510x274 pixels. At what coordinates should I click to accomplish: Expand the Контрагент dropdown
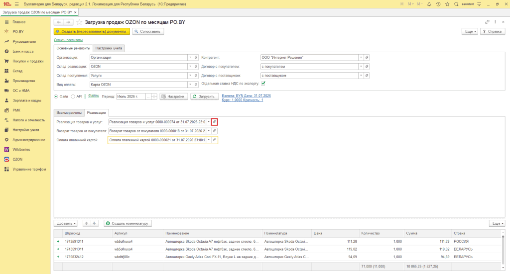click(x=361, y=58)
